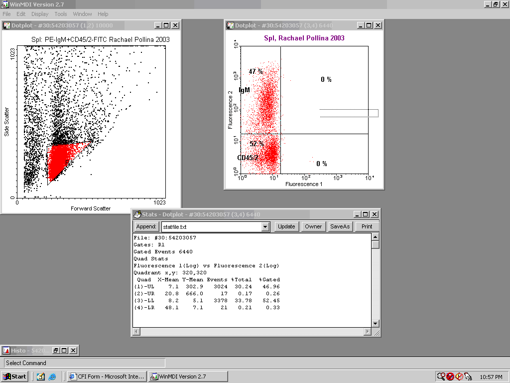Click the magnifier clock tray icon
This screenshot has width=510, height=383.
pos(441,377)
